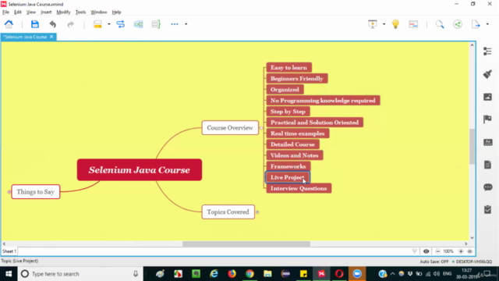Share the mind map
The width and height of the screenshot is (499, 281).
pos(458,24)
